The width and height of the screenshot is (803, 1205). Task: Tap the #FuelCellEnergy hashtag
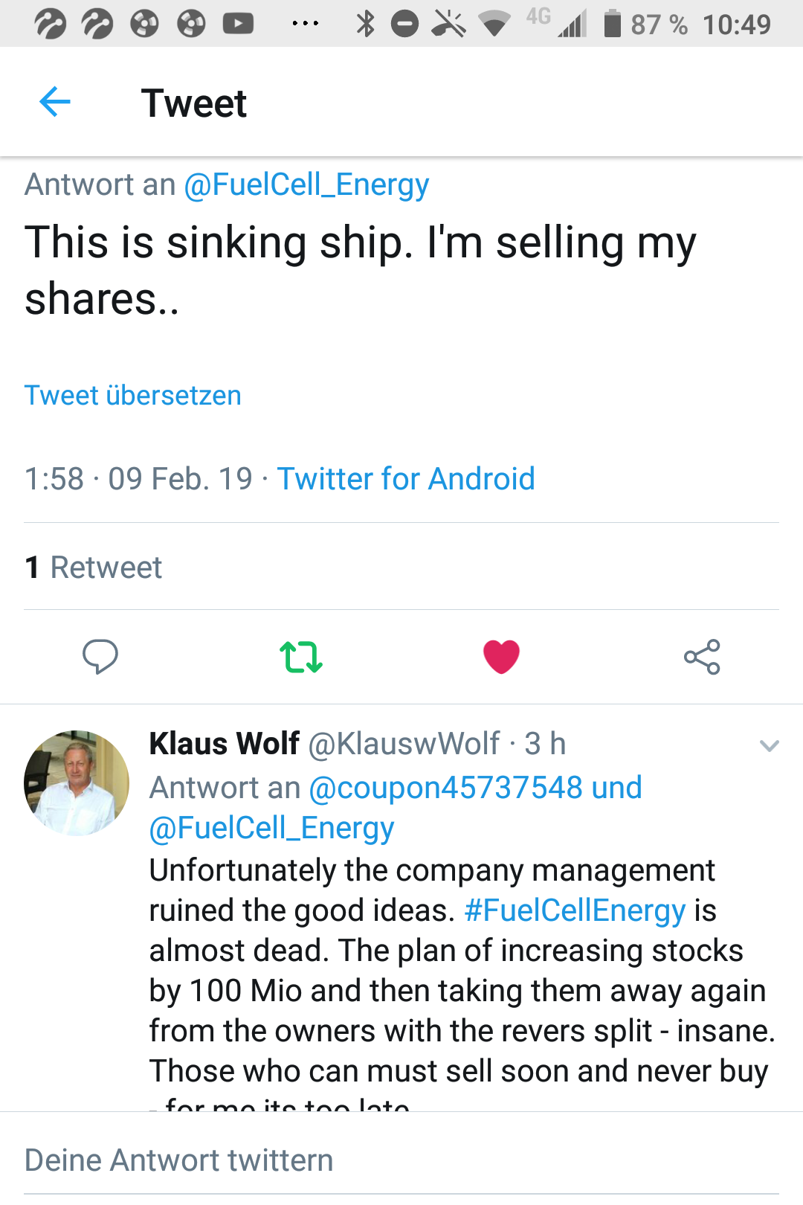575,910
